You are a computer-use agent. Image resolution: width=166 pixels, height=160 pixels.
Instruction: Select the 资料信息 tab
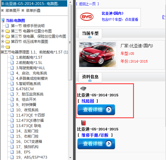click(90, 78)
